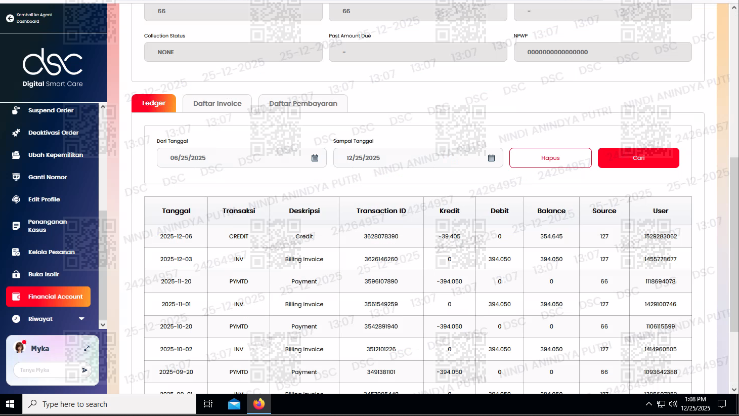Expand the Myka chat panel

pyautogui.click(x=86, y=348)
